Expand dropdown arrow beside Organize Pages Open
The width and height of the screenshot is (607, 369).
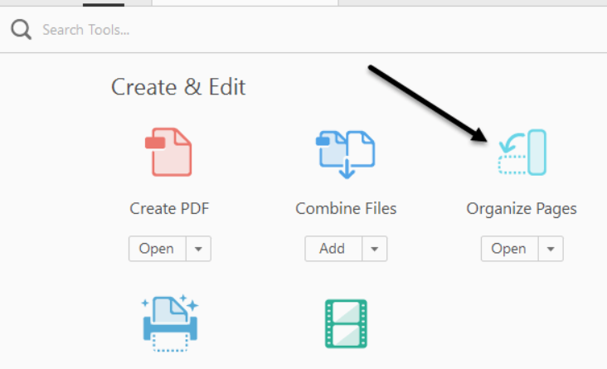coord(550,249)
